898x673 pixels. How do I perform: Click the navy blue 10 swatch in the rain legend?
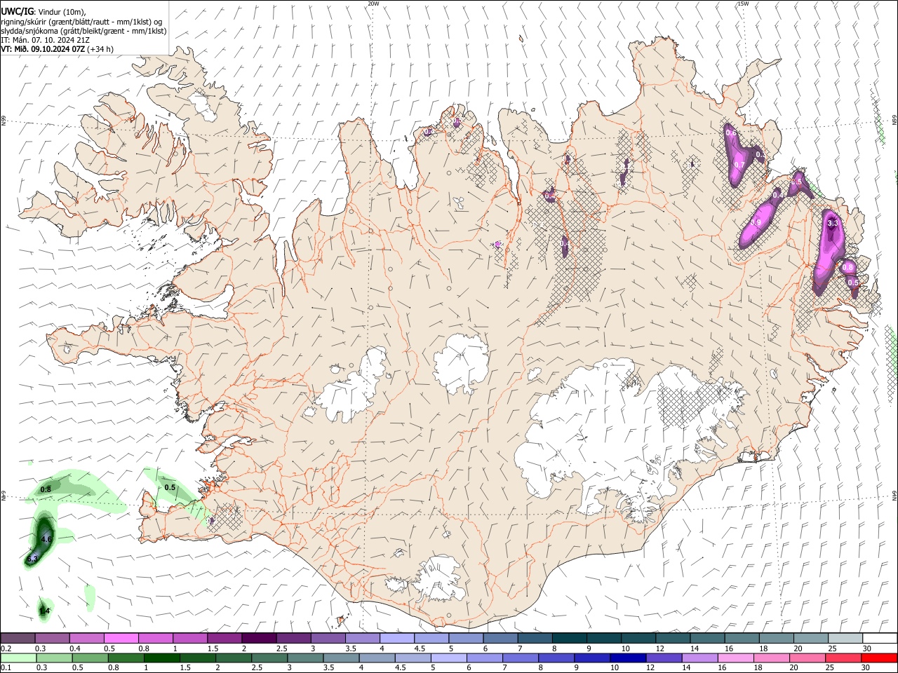[628, 658]
